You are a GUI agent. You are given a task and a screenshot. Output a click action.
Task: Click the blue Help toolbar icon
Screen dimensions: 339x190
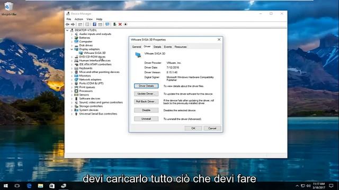94,24
